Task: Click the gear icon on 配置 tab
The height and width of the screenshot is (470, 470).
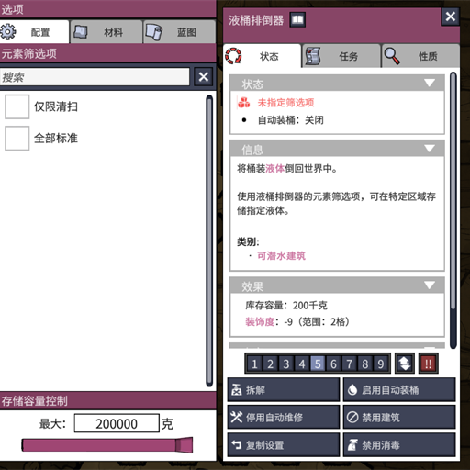Action: click(8, 32)
